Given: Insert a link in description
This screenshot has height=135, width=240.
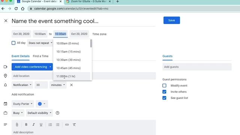Looking at the screenshot, I should click(x=67, y=124).
